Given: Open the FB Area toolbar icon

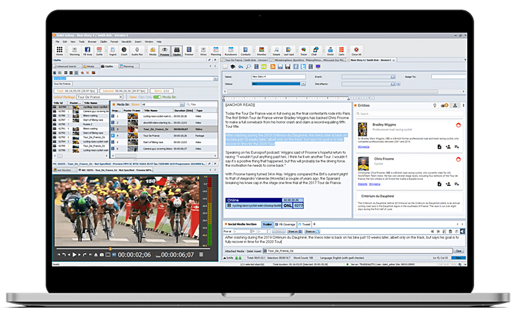Looking at the screenshot, I should (87, 51).
